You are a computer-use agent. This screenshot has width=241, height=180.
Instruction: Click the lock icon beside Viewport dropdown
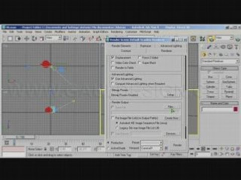click(x=166, y=148)
